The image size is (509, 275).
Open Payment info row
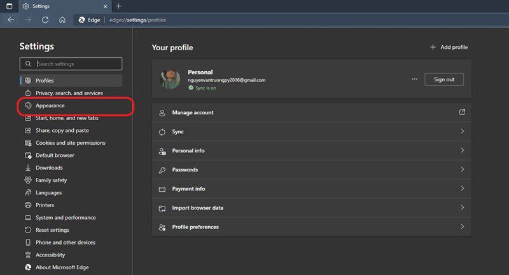click(x=312, y=189)
